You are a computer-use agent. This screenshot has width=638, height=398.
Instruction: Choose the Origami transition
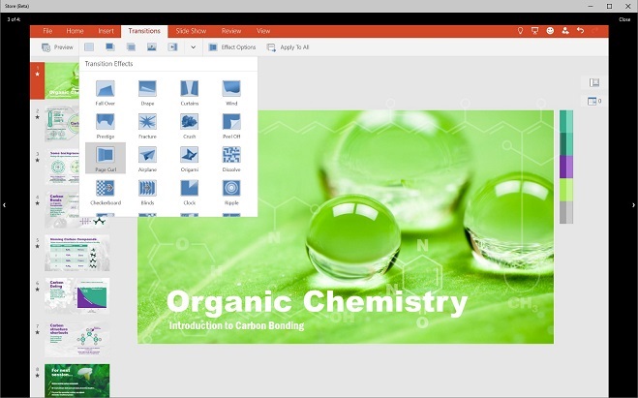[x=189, y=159]
